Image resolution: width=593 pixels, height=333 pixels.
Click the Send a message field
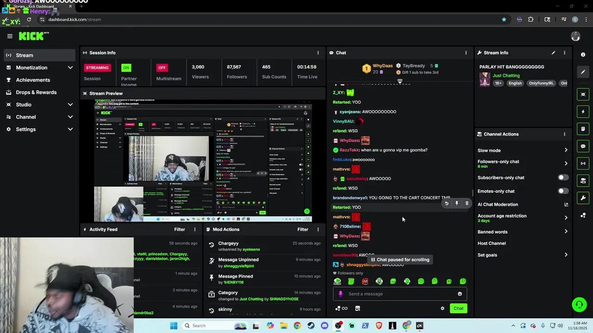pos(400,294)
